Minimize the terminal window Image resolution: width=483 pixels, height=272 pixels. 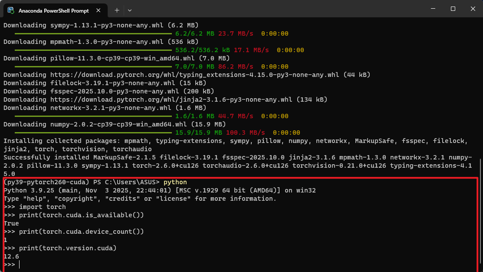(433, 9)
